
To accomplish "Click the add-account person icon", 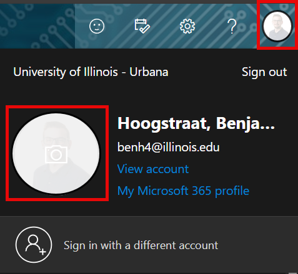I will tap(34, 245).
